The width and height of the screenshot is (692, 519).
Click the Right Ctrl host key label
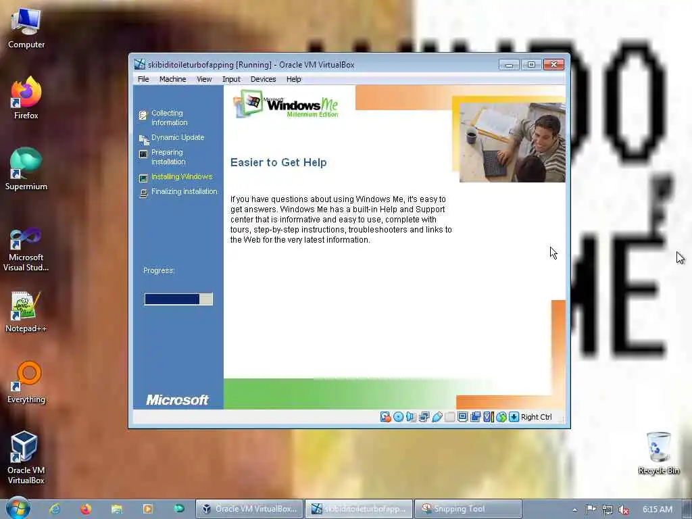pos(536,417)
